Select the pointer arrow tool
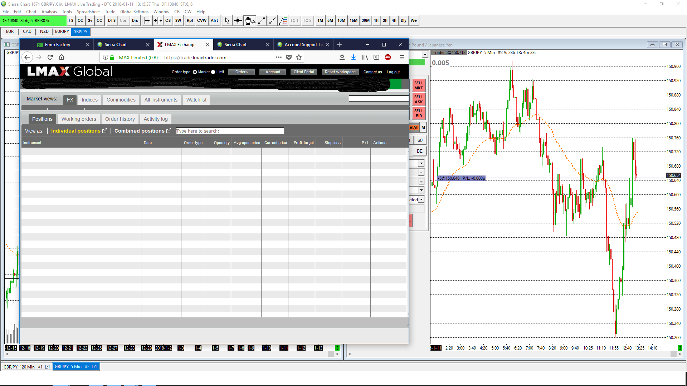Image resolution: width=687 pixels, height=386 pixels. click(227, 21)
